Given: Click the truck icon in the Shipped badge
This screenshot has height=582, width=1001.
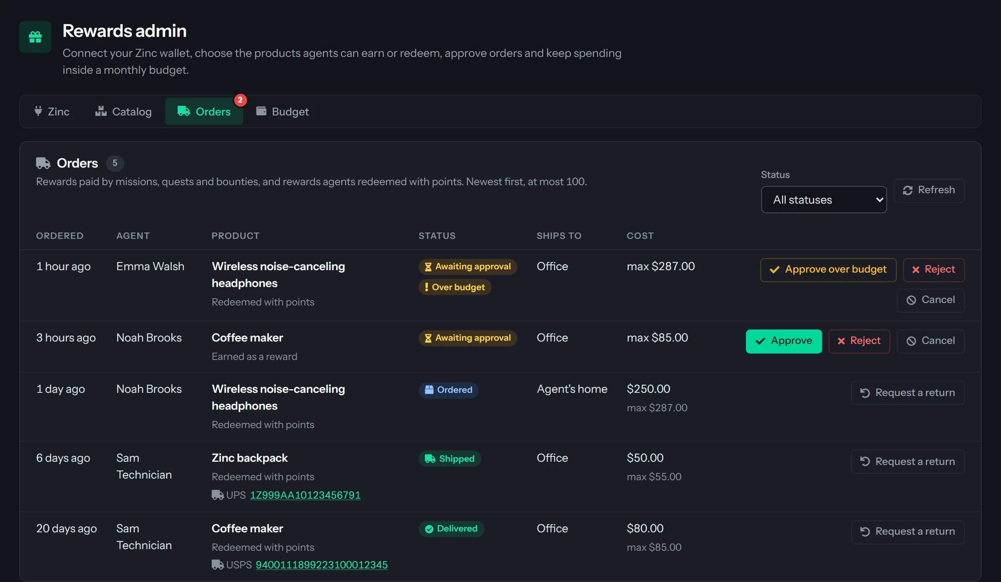Looking at the screenshot, I should pyautogui.click(x=430, y=459).
